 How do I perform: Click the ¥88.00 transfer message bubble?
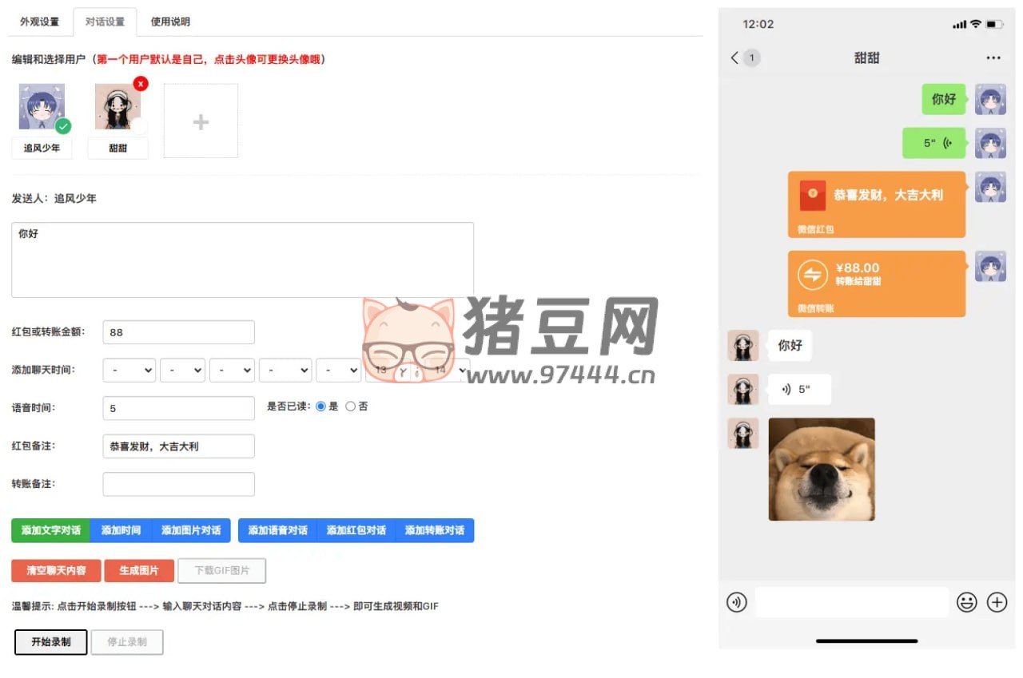click(x=876, y=283)
